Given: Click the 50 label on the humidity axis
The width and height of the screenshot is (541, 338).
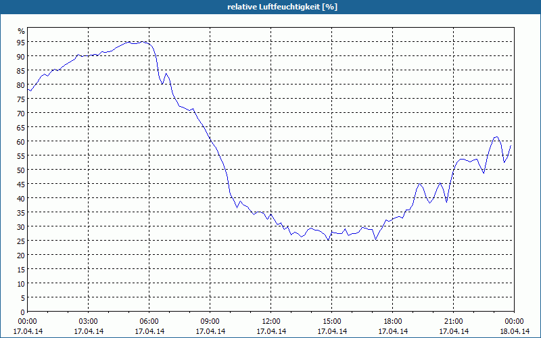Looking at the screenshot, I should pyautogui.click(x=21, y=170).
